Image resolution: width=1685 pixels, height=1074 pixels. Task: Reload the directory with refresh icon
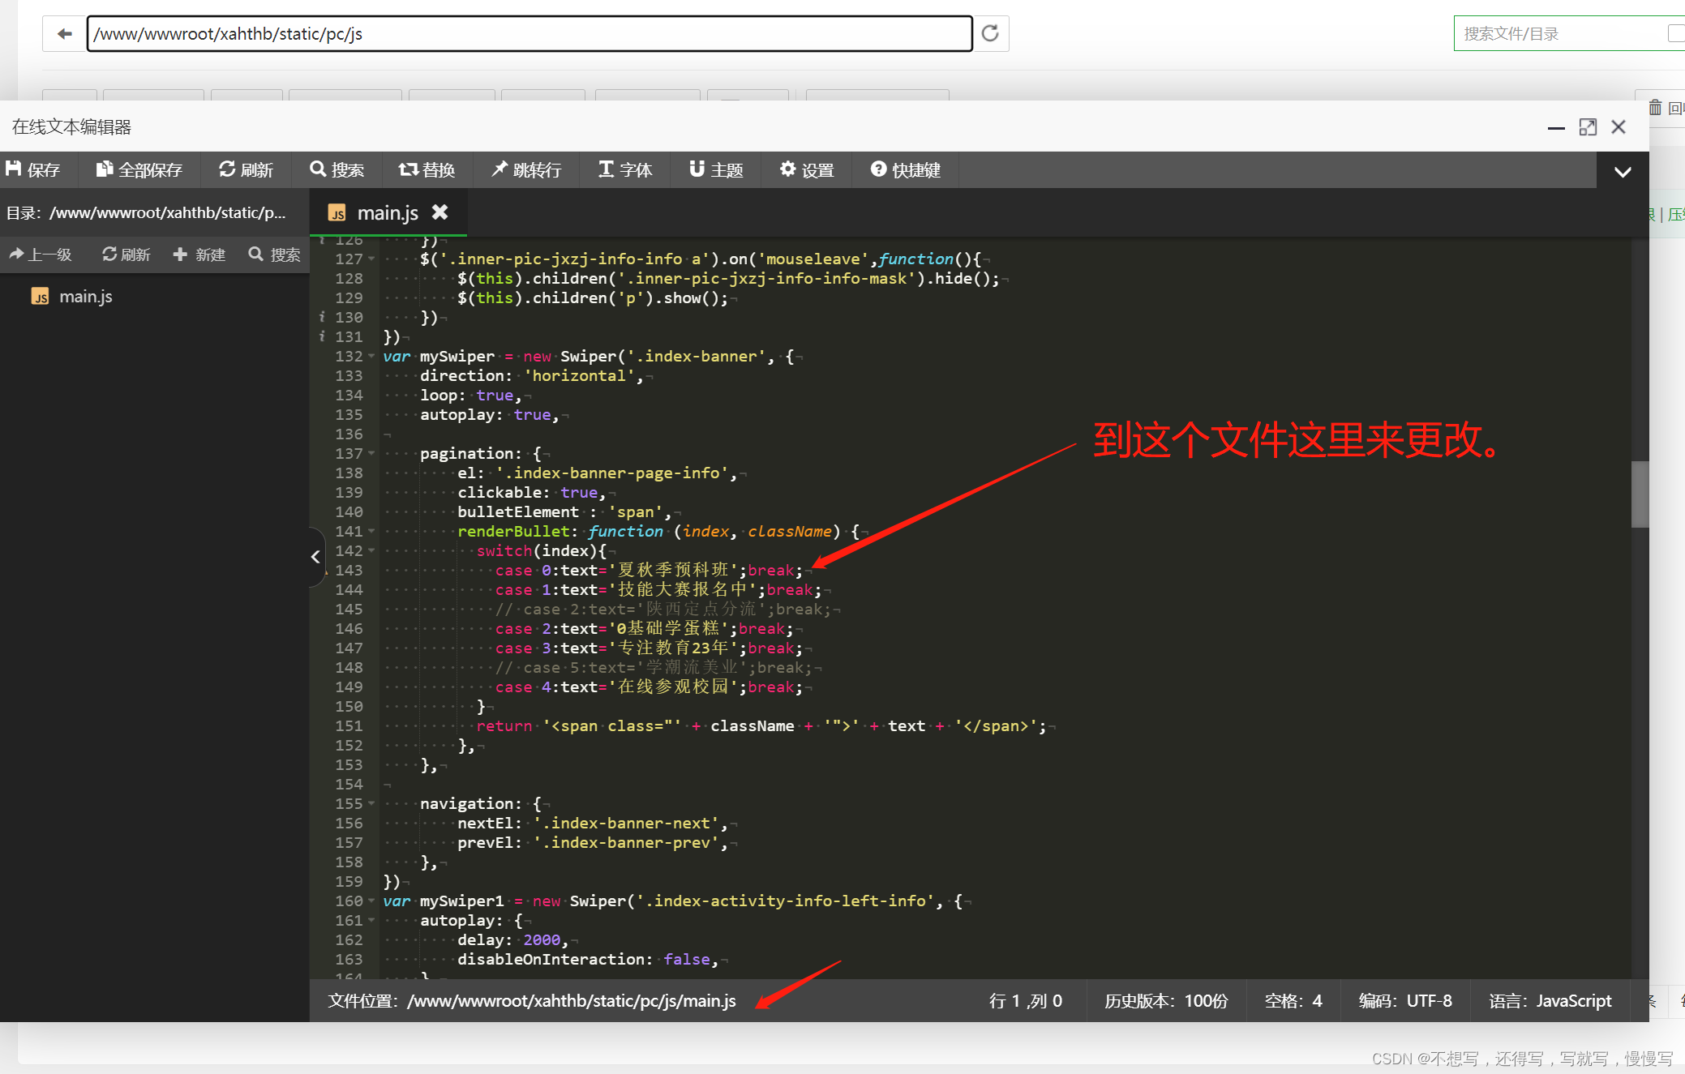point(990,33)
